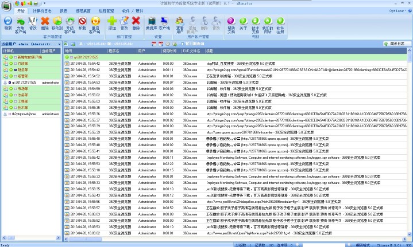Click the first calendar icon on the filter bar
This screenshot has height=247, width=413.
[x=154, y=44]
